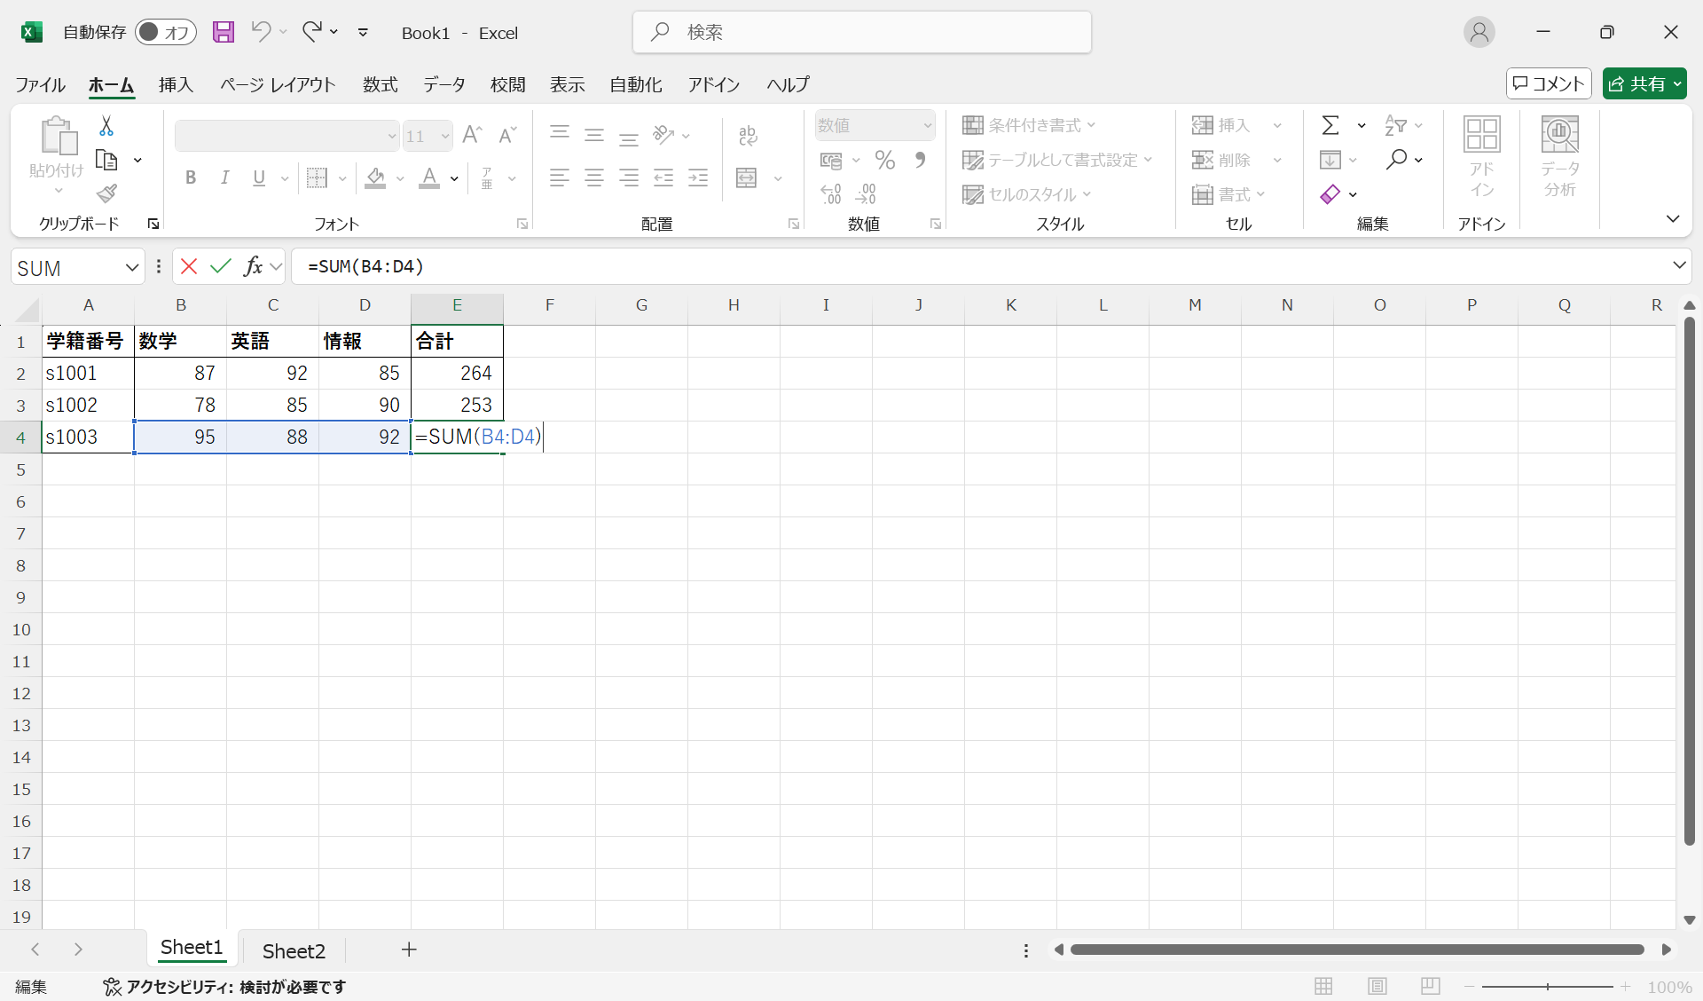Expand the Name Box dropdown showing SUM
The height and width of the screenshot is (1001, 1703).
point(132,267)
